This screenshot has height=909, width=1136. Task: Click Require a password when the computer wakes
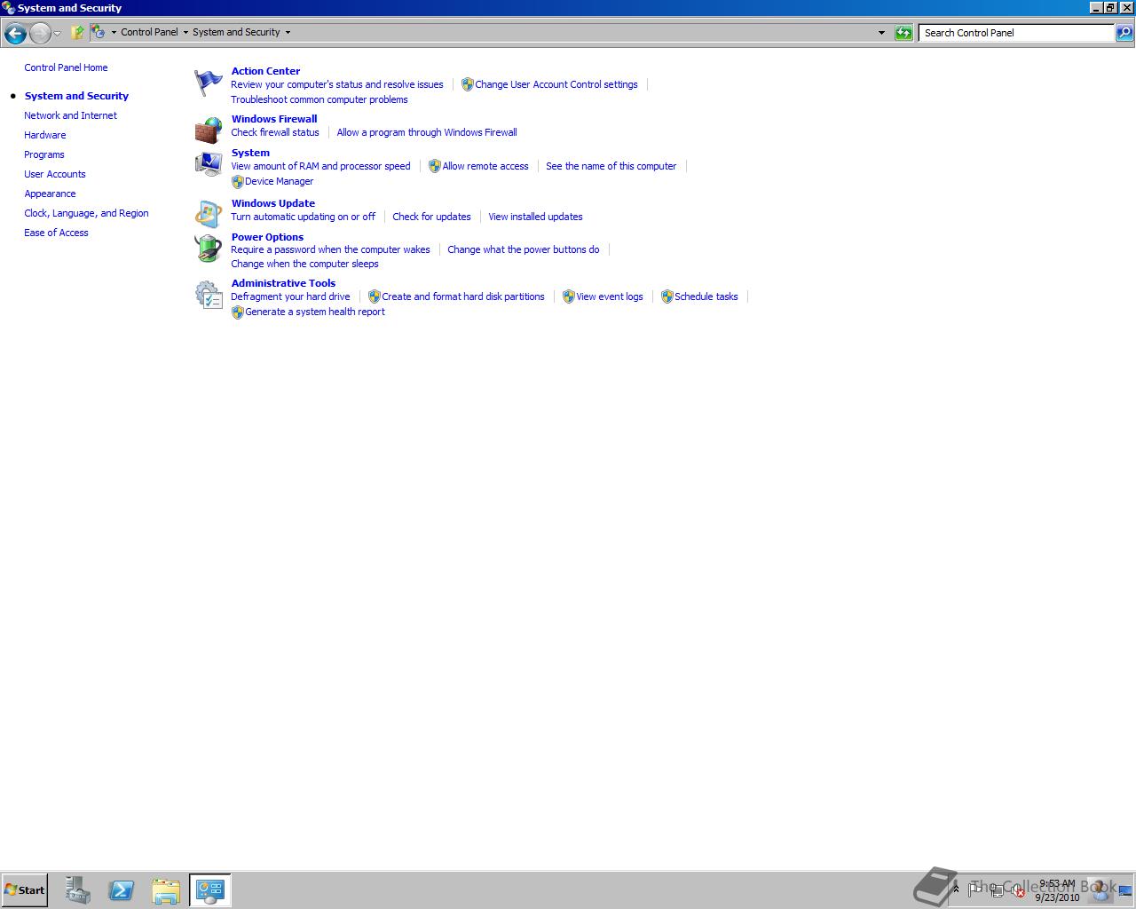[330, 249]
